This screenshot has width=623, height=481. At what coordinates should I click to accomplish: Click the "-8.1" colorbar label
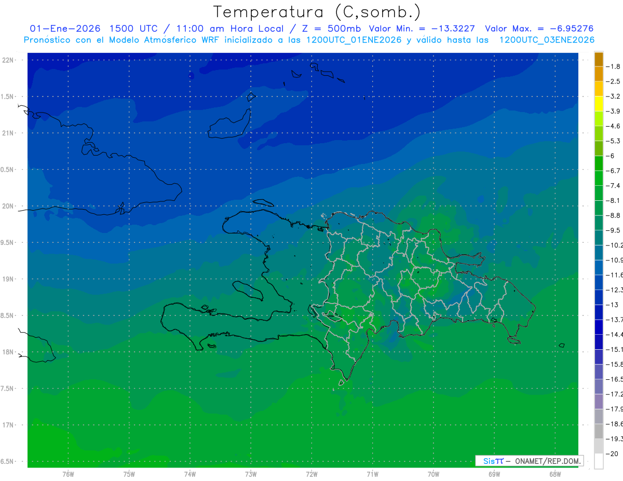[x=614, y=200]
